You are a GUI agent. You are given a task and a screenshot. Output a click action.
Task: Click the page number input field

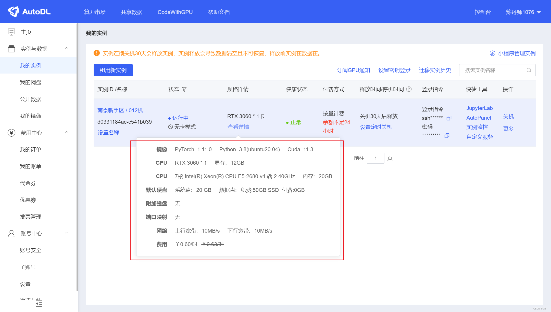(375, 158)
